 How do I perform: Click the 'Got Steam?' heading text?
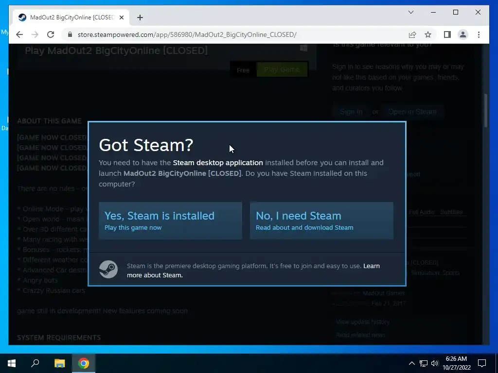pyautogui.click(x=146, y=145)
